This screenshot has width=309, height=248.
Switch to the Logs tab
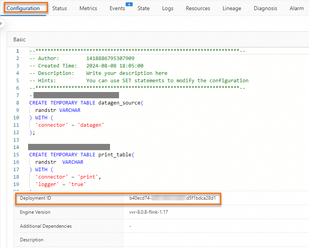click(168, 8)
